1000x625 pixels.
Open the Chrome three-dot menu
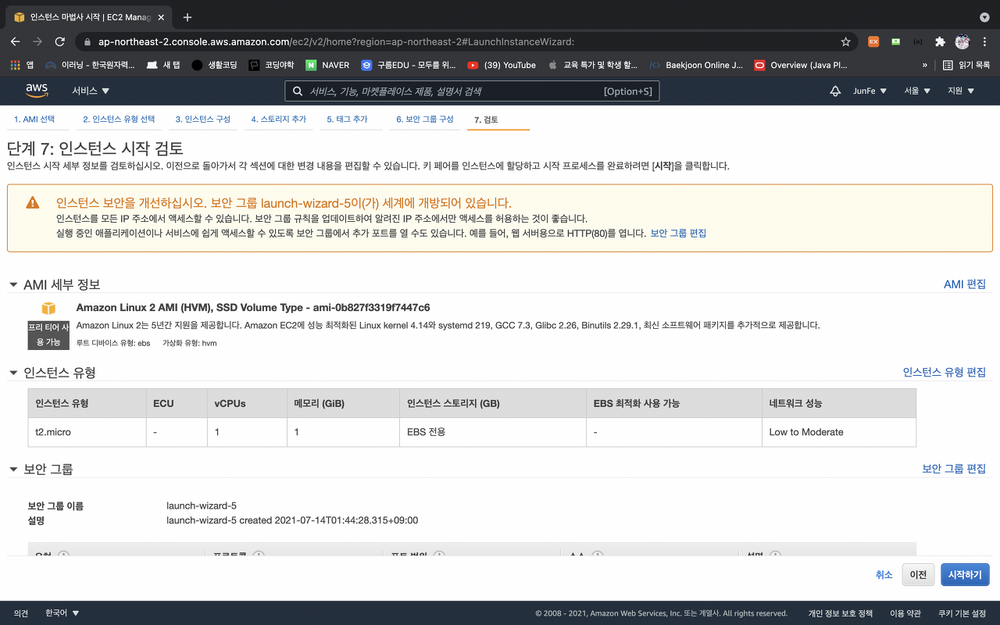pyautogui.click(x=984, y=41)
